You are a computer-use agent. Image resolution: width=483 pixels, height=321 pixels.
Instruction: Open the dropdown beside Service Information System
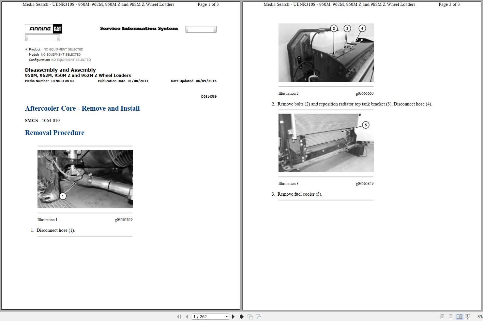tap(201, 29)
